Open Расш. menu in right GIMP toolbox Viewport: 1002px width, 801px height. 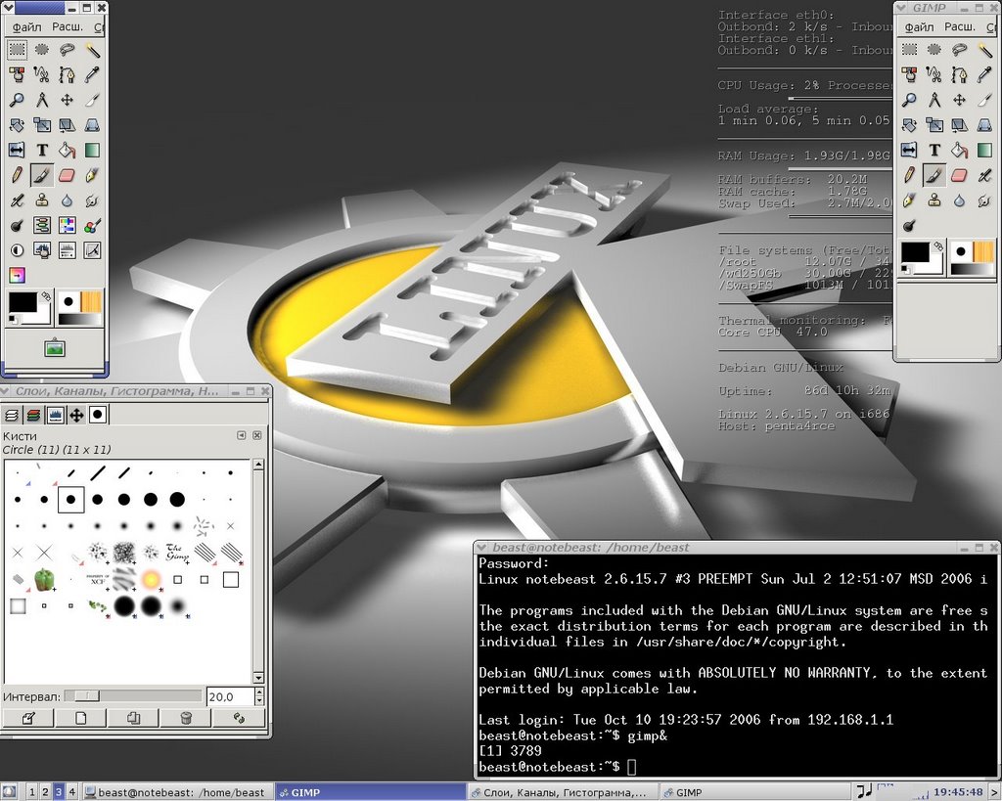pos(960,26)
